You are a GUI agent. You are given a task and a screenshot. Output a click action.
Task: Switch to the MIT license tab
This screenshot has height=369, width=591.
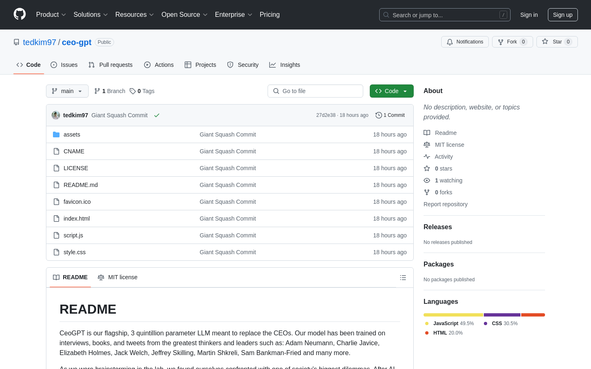(x=117, y=278)
